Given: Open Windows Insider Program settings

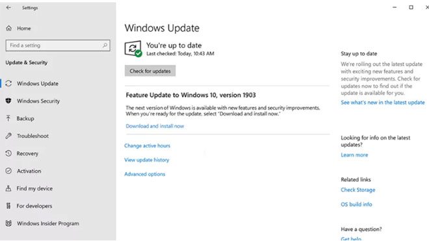Looking at the screenshot, I should pos(48,223).
